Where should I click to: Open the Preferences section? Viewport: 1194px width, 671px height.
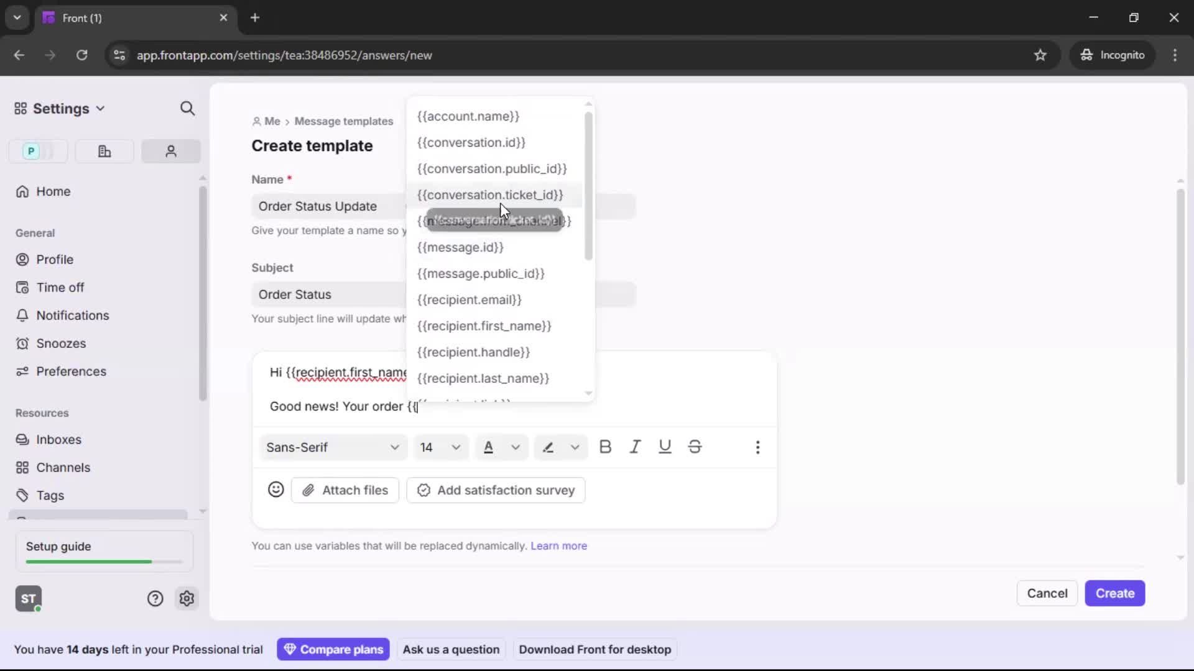click(x=70, y=372)
